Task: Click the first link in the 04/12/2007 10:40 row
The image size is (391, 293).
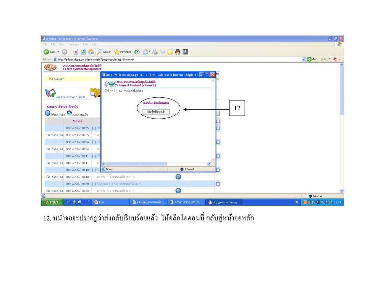Action: 48,177
